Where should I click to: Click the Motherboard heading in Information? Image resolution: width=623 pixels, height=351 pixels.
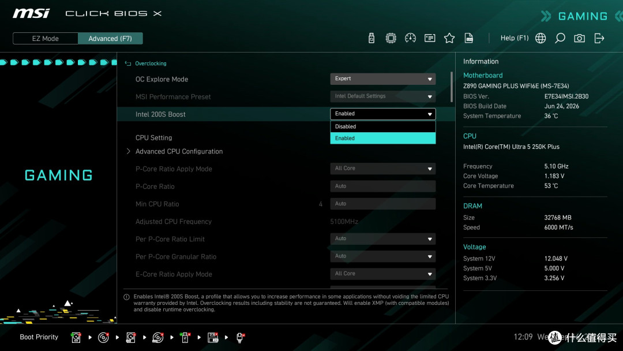[x=483, y=76]
